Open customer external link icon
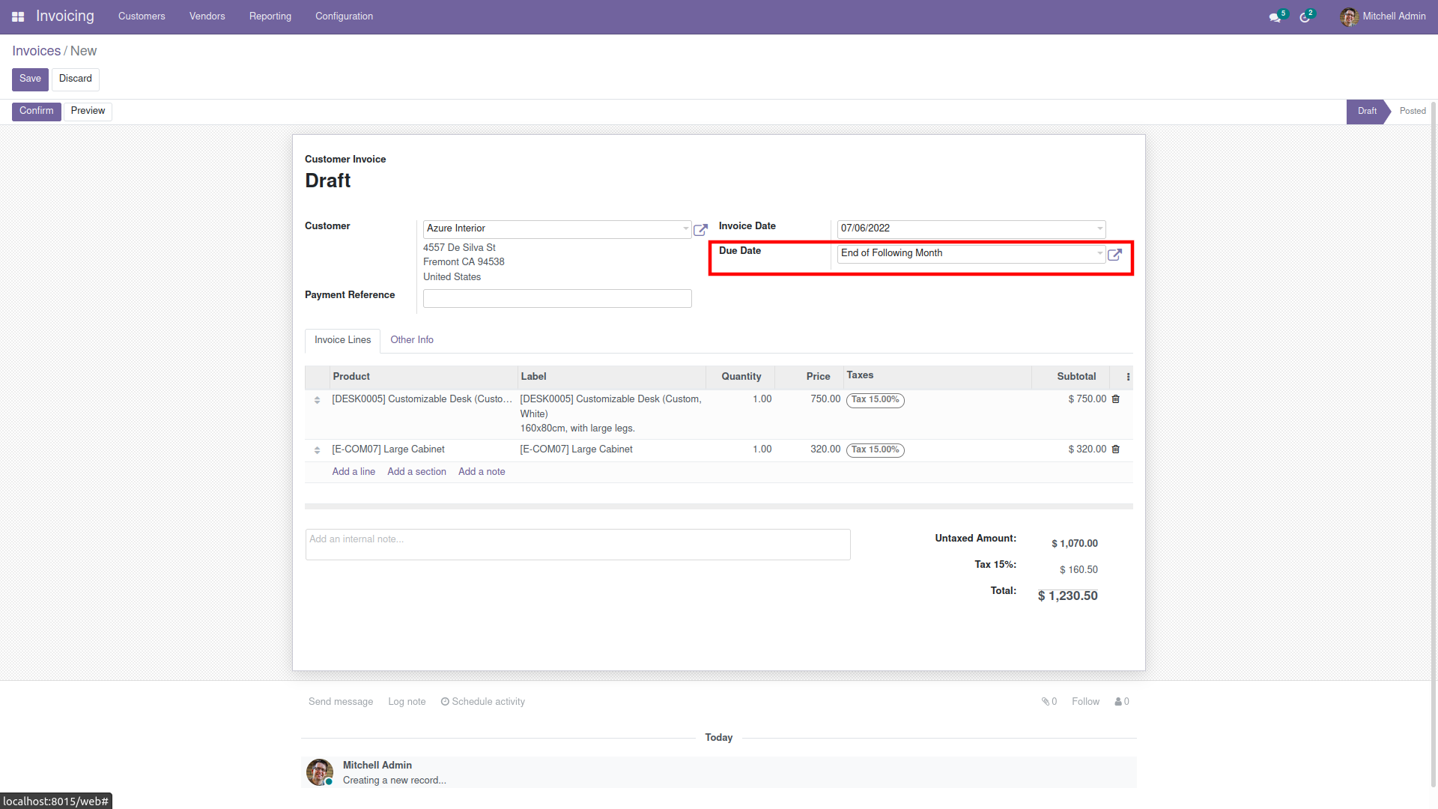This screenshot has width=1438, height=809. [700, 230]
